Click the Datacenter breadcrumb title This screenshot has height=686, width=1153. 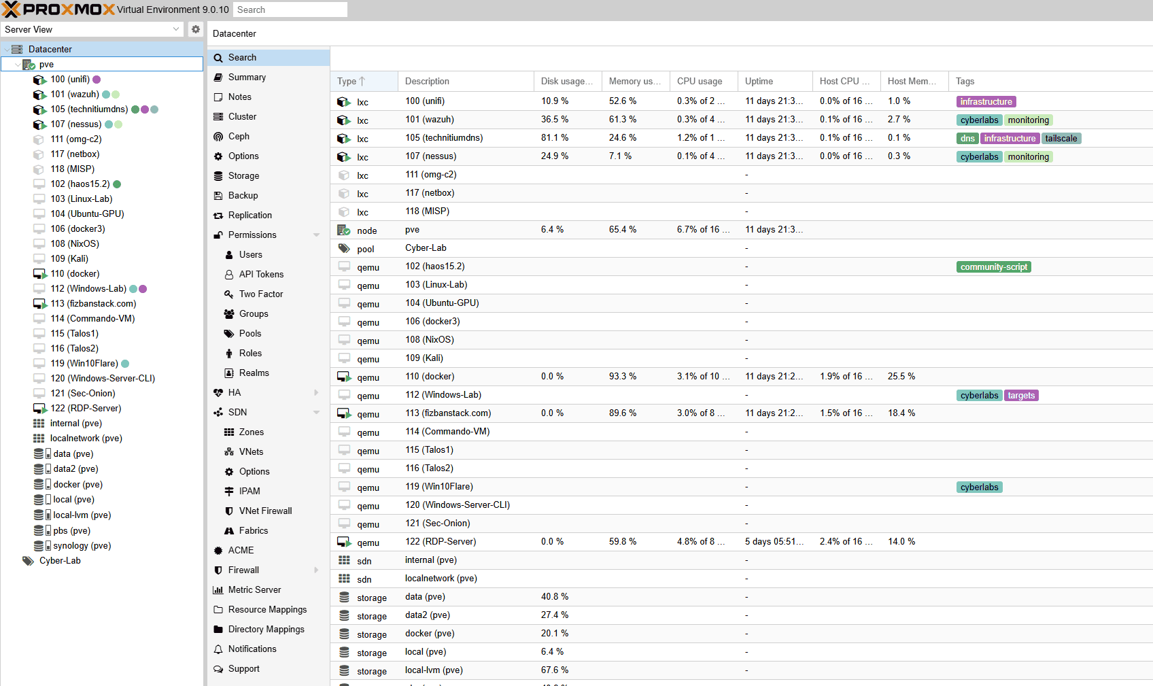tap(235, 34)
